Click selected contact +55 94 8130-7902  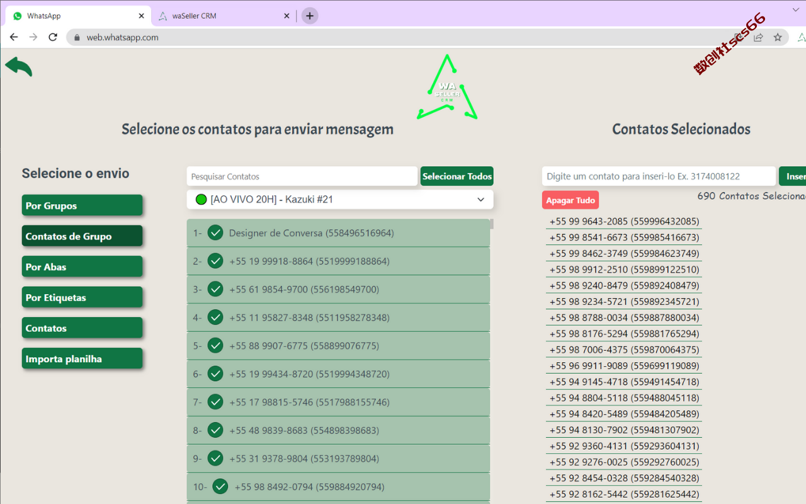(624, 430)
